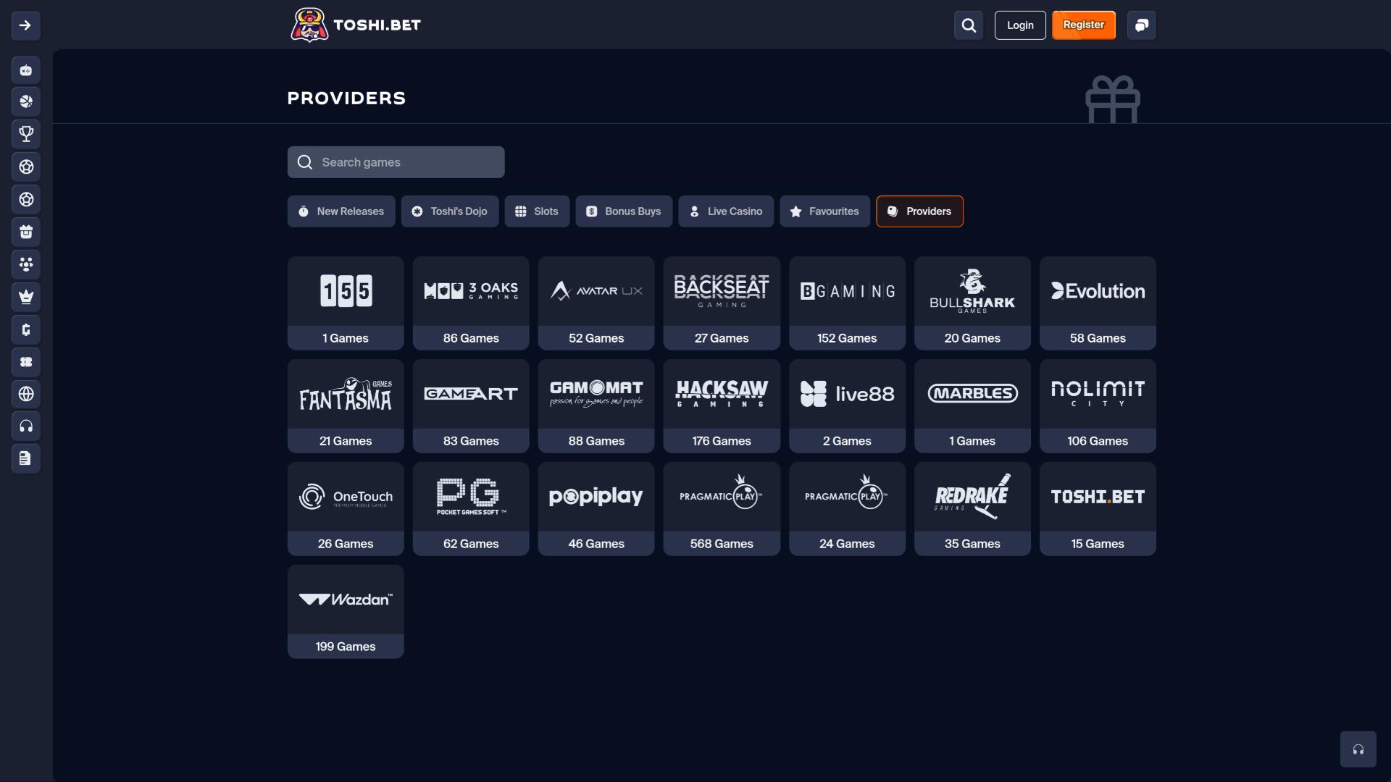
Task: Open the Marbles provider card
Action: click(973, 406)
